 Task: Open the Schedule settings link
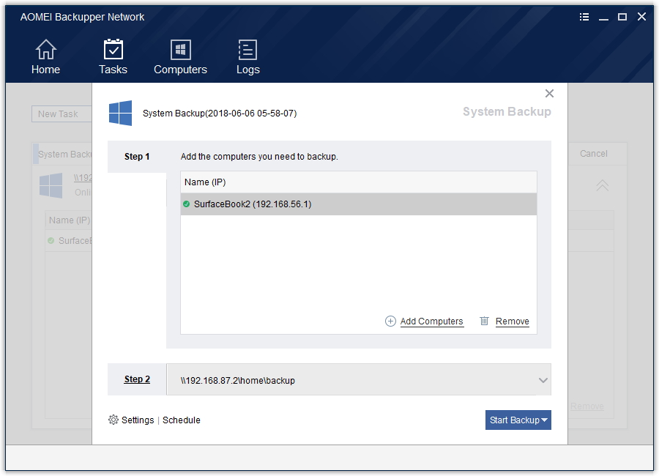point(181,420)
